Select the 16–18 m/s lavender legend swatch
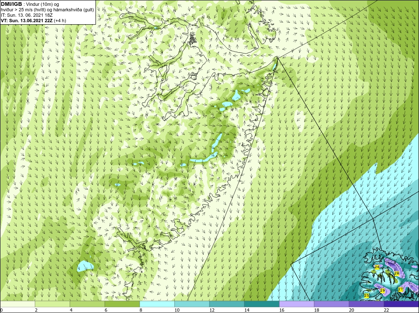Image resolution: width=419 pixels, height=313 pixels. [x=297, y=304]
